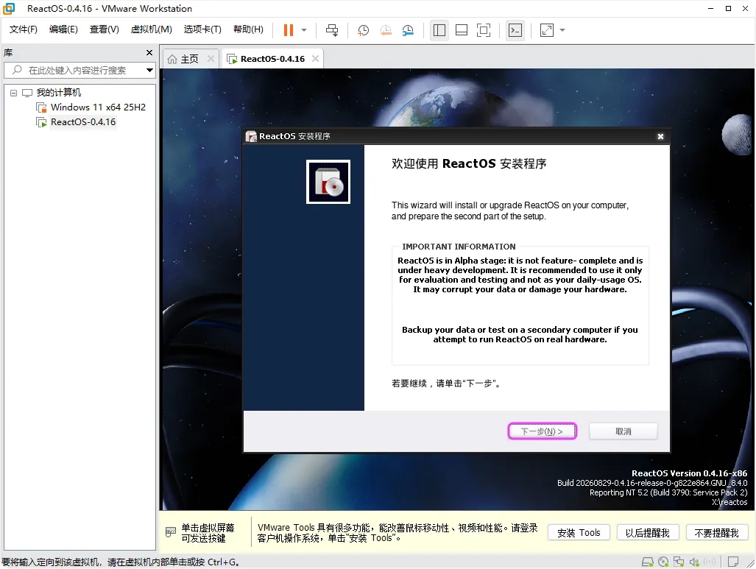
Task: Open the 编辑(E) menu
Action: [x=63, y=29]
